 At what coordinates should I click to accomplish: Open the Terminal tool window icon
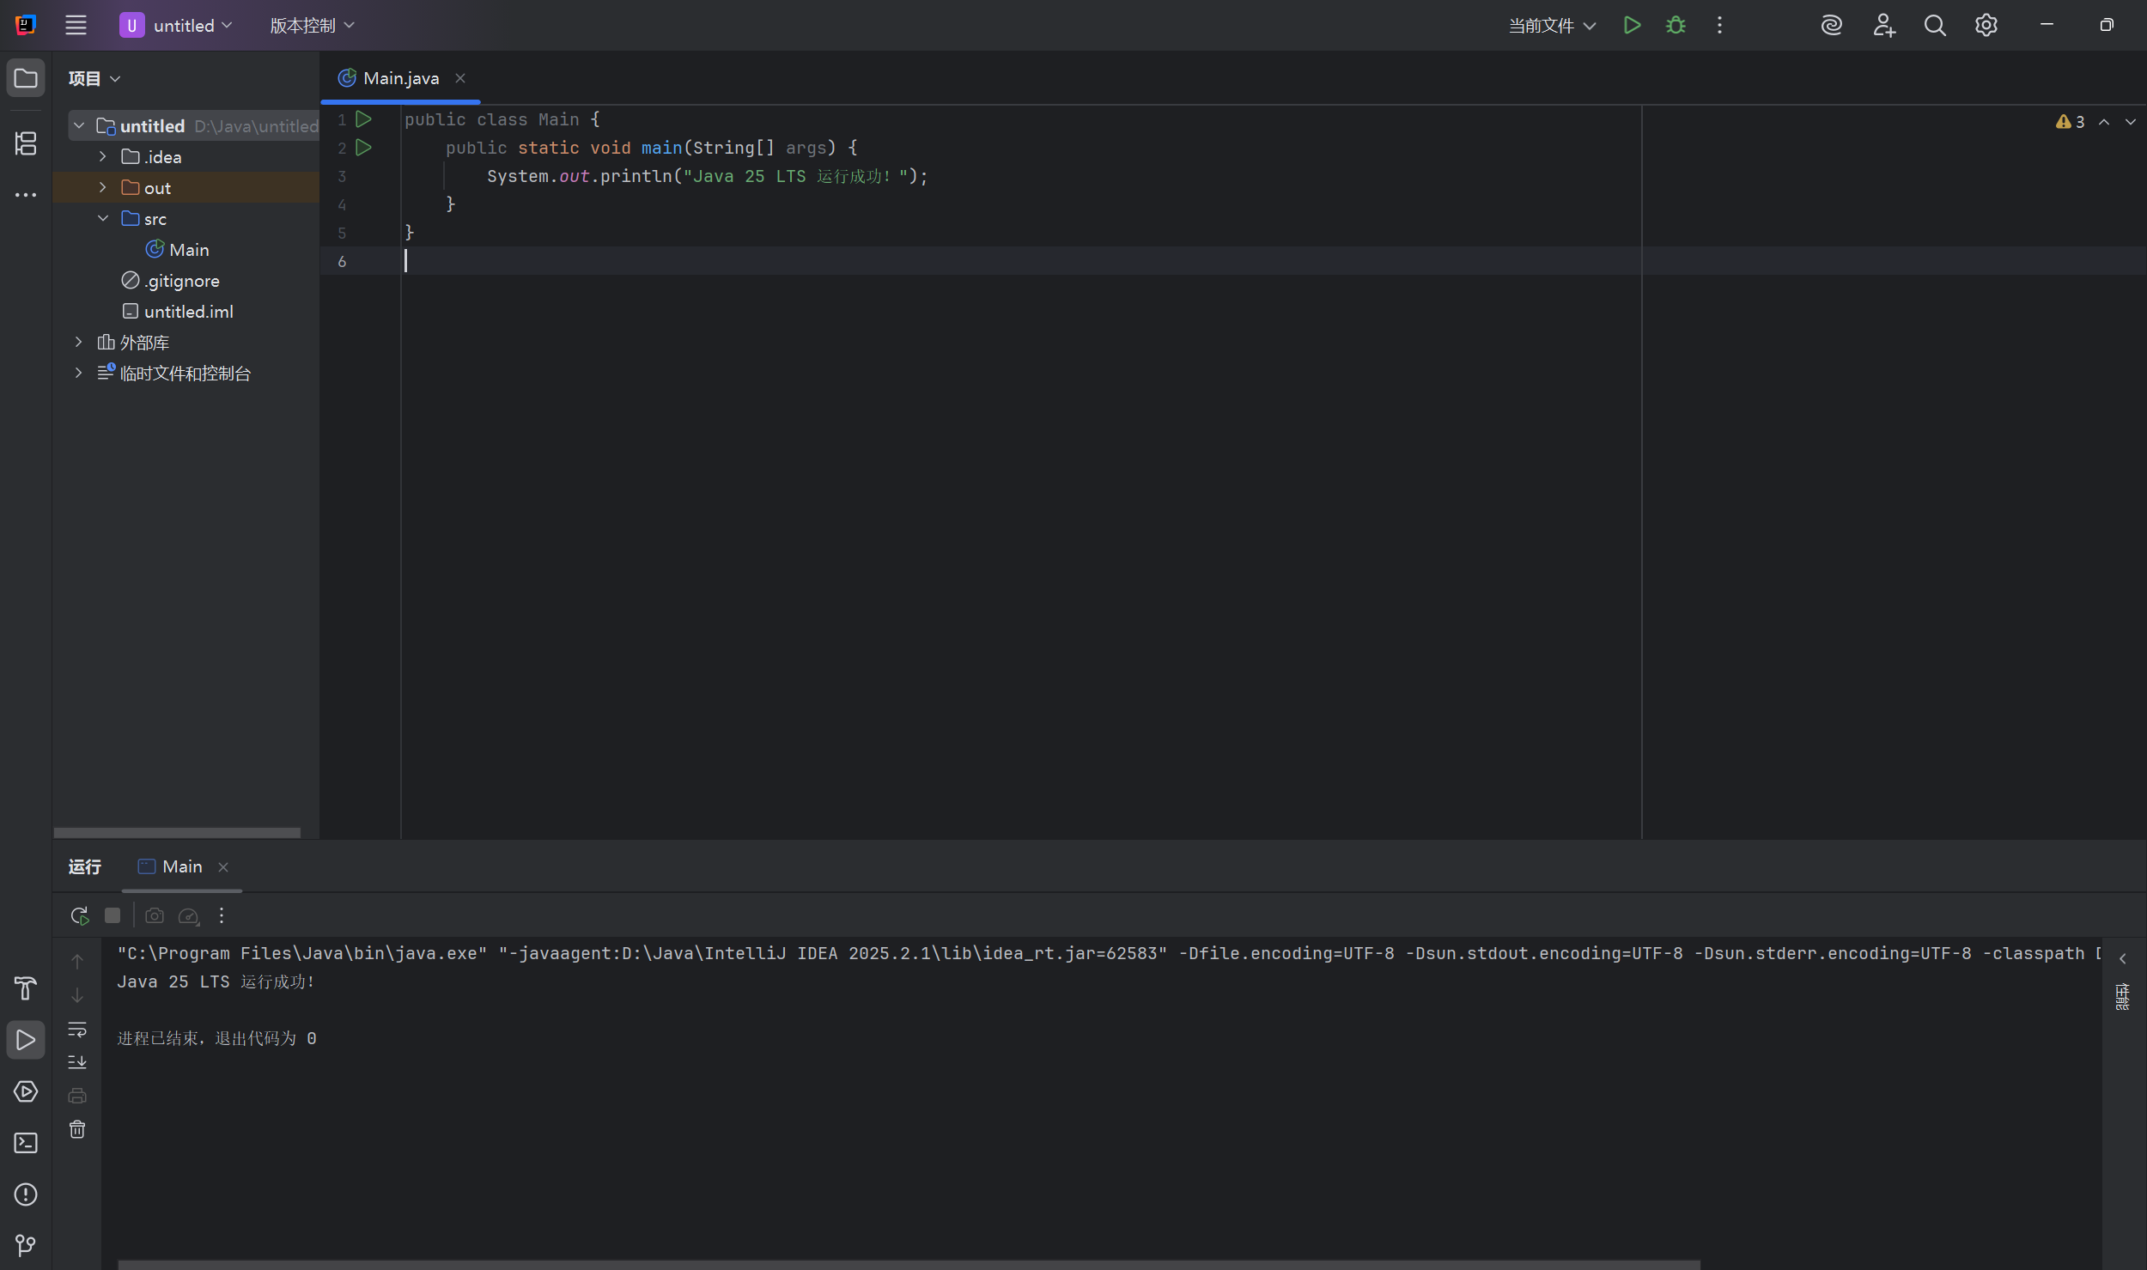26,1143
